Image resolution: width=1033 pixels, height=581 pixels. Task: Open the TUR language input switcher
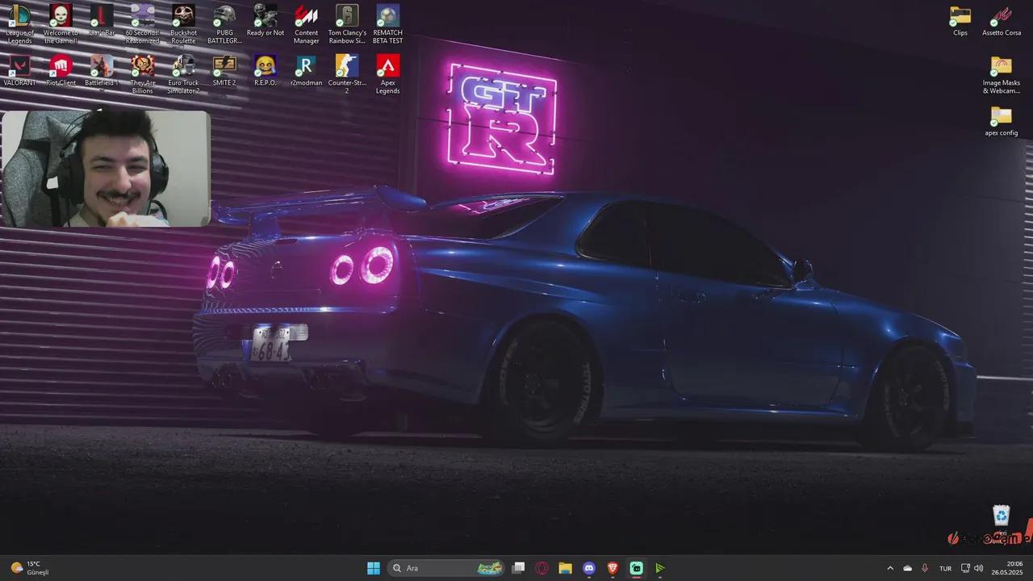click(x=945, y=568)
